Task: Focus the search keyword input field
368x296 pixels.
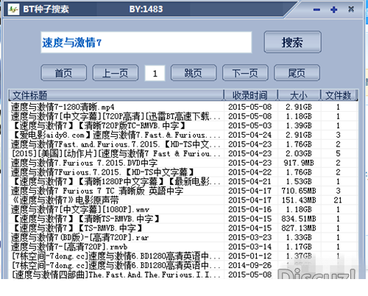Action: point(146,42)
